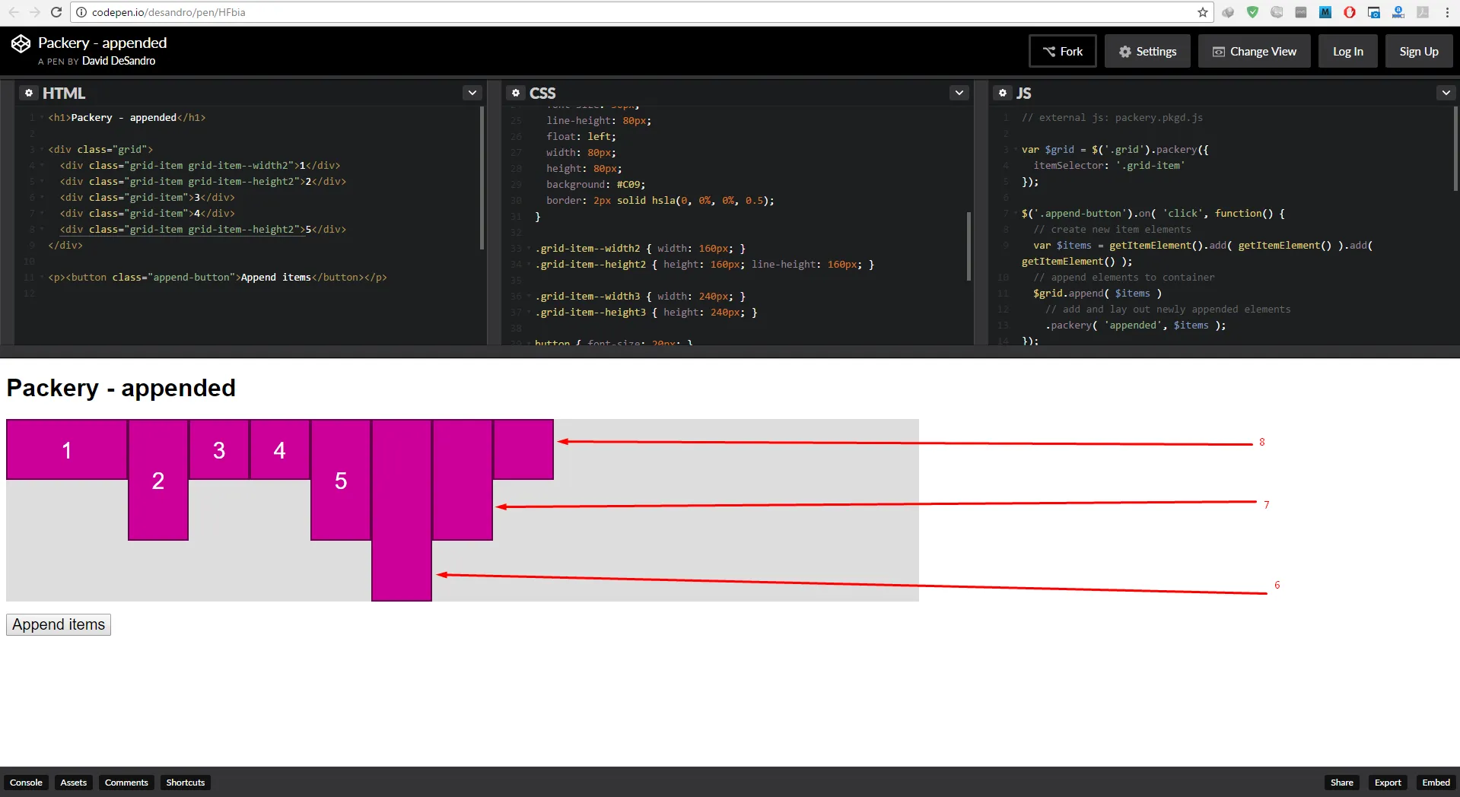1460x797 pixels.
Task: Fold HTML code at line 11
Action: tap(42, 278)
